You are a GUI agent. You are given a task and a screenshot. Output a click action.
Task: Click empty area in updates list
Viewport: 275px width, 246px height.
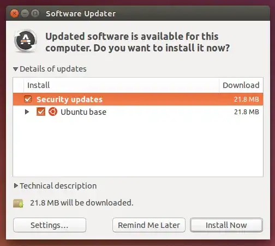138,147
